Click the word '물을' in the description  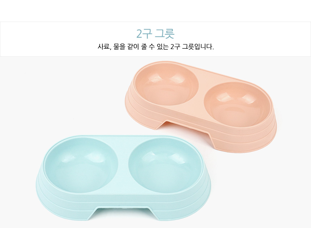coord(119,47)
